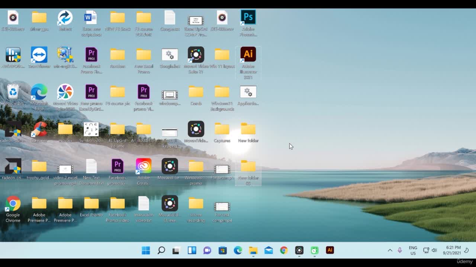Select the Google.txt text file
476x267 pixels.
(x=170, y=20)
